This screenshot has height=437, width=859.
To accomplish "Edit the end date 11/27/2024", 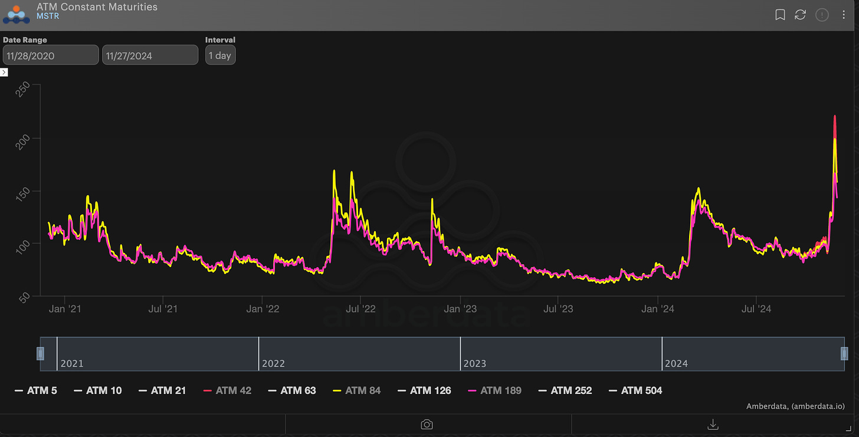I will pos(150,55).
